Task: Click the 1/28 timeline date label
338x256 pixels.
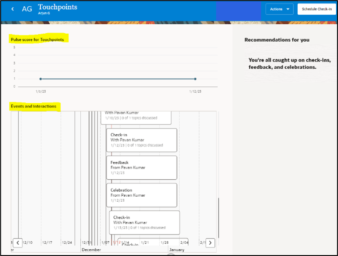Action: click(165, 243)
